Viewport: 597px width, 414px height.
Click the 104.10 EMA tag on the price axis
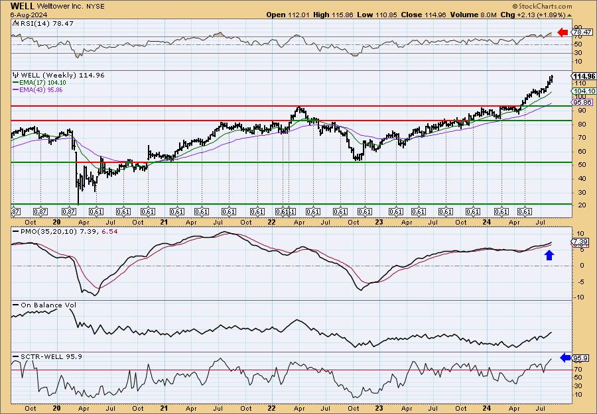pyautogui.click(x=584, y=91)
